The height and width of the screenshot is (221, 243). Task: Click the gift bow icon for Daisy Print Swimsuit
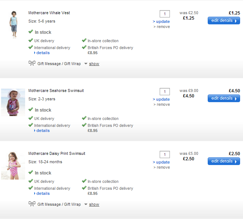pos(32,204)
